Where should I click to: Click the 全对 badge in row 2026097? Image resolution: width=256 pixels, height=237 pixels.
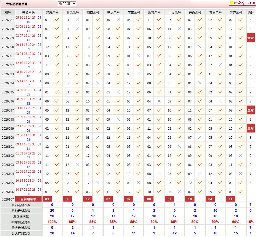pos(251,110)
